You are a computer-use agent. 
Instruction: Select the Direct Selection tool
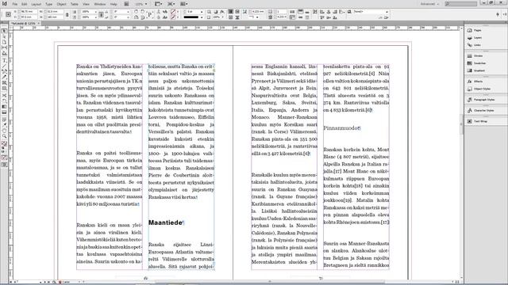click(4, 36)
